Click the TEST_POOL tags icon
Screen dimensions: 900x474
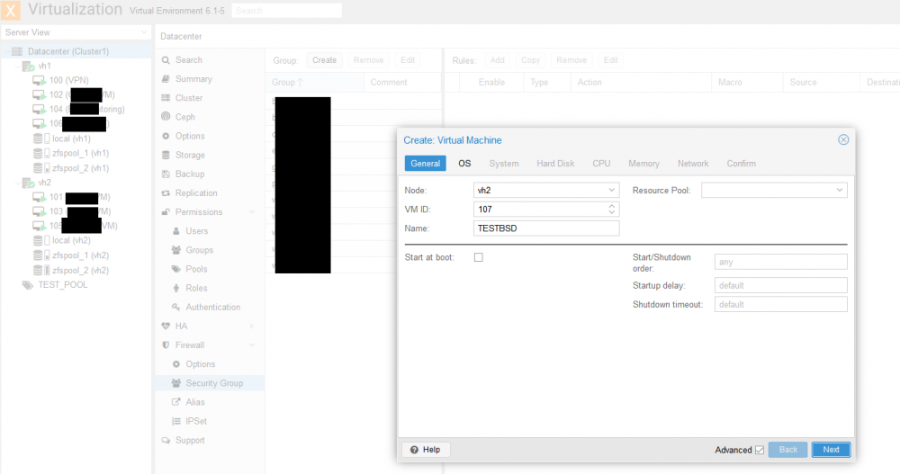click(28, 285)
